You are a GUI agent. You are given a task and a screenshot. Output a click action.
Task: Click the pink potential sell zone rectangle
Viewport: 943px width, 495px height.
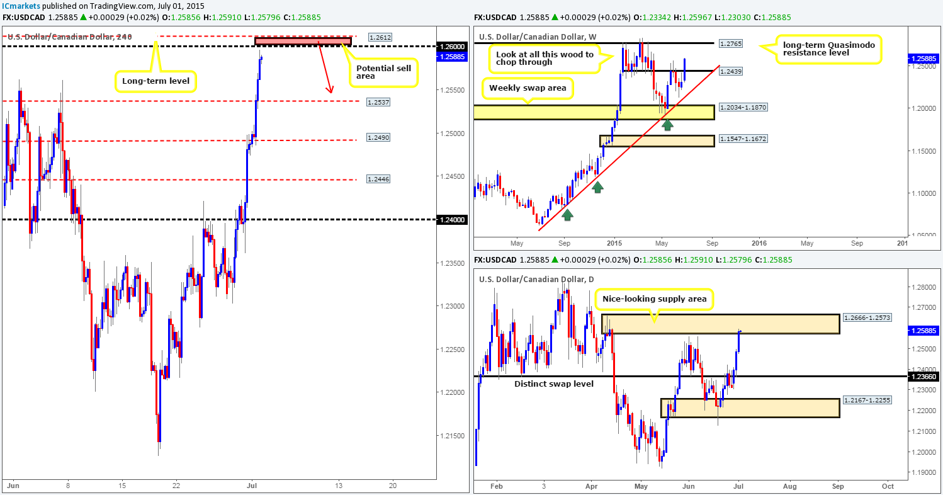[x=303, y=42]
